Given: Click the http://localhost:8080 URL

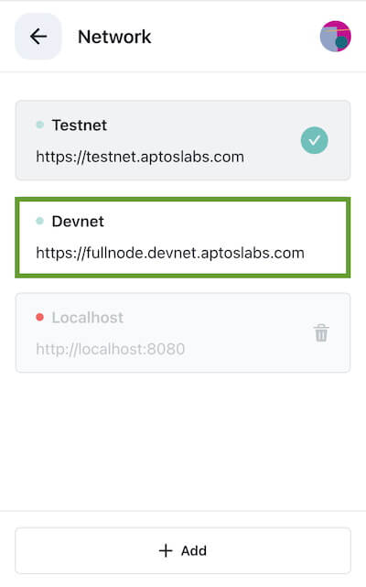Looking at the screenshot, I should pyautogui.click(x=111, y=349).
